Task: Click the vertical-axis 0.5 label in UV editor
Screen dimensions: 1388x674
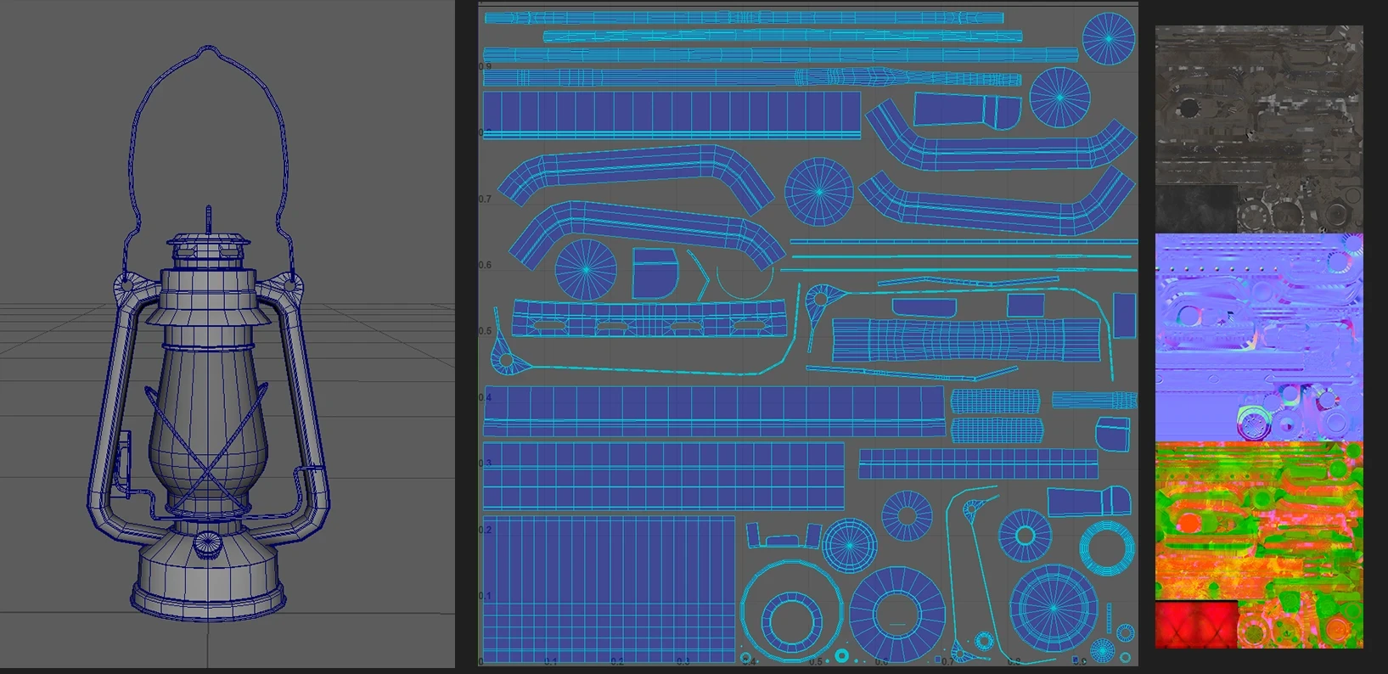Action: pyautogui.click(x=485, y=331)
